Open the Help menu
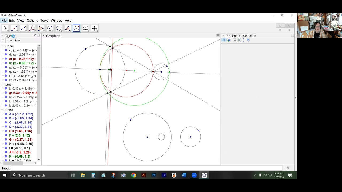The width and height of the screenshot is (342, 192). tap(68, 21)
